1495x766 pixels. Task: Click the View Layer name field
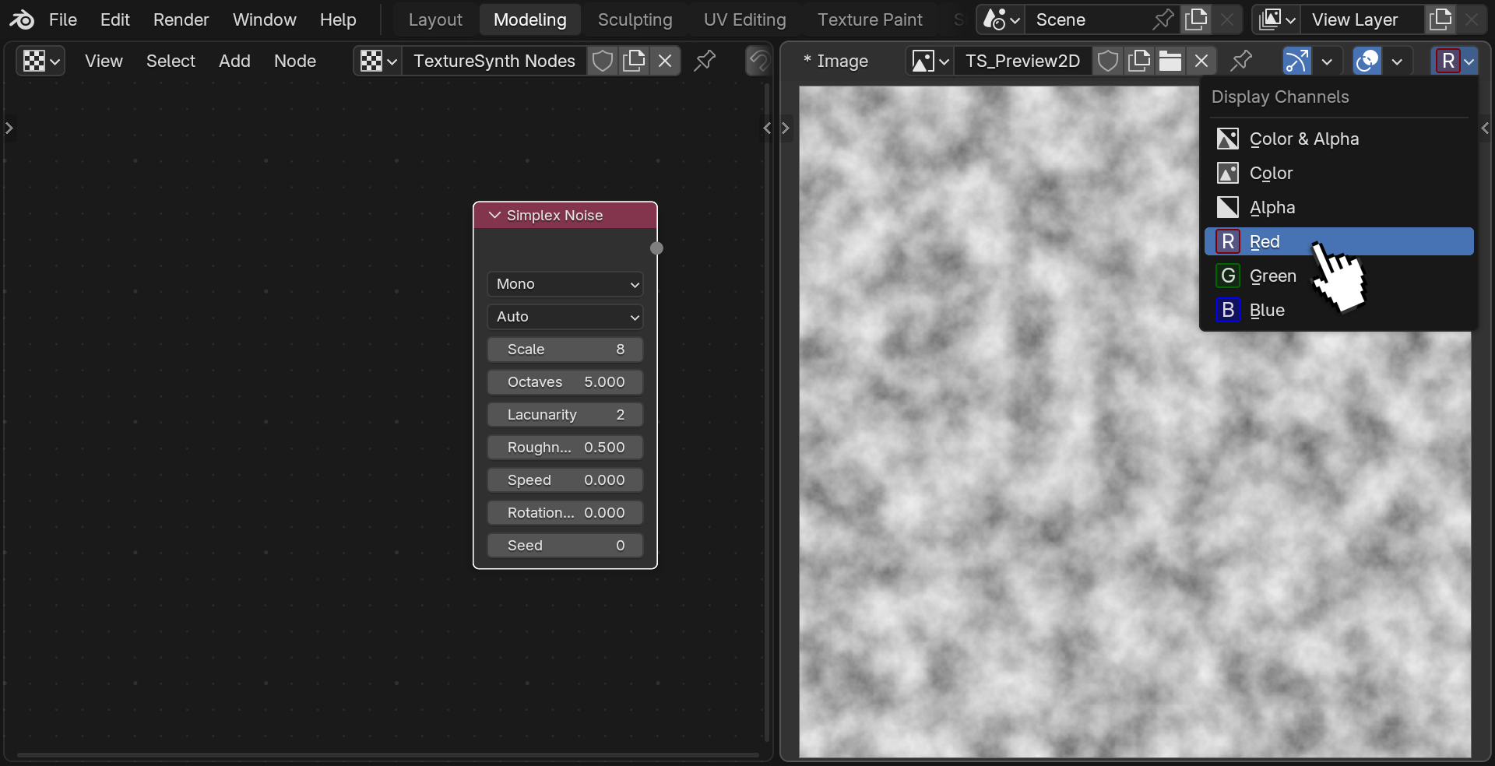click(1362, 19)
